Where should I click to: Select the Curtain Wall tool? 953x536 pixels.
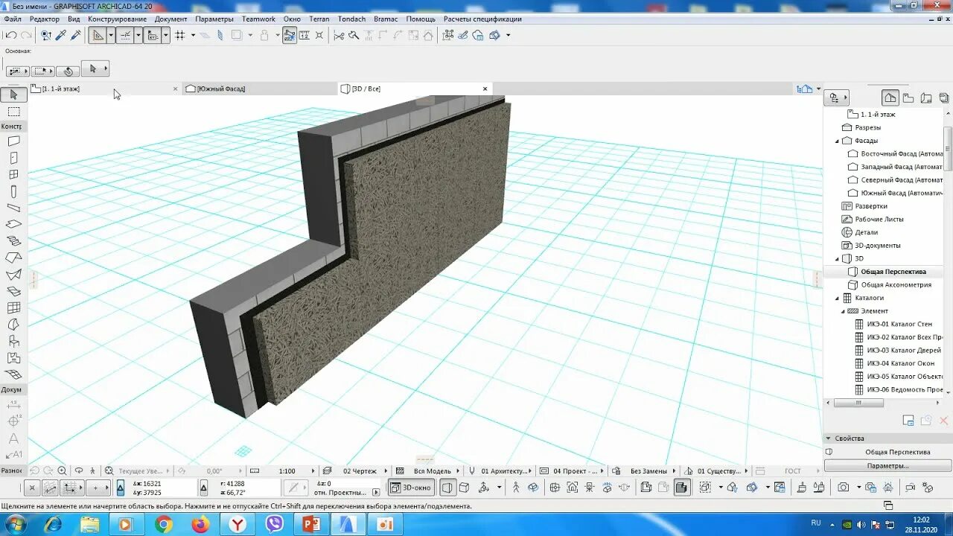click(x=13, y=307)
